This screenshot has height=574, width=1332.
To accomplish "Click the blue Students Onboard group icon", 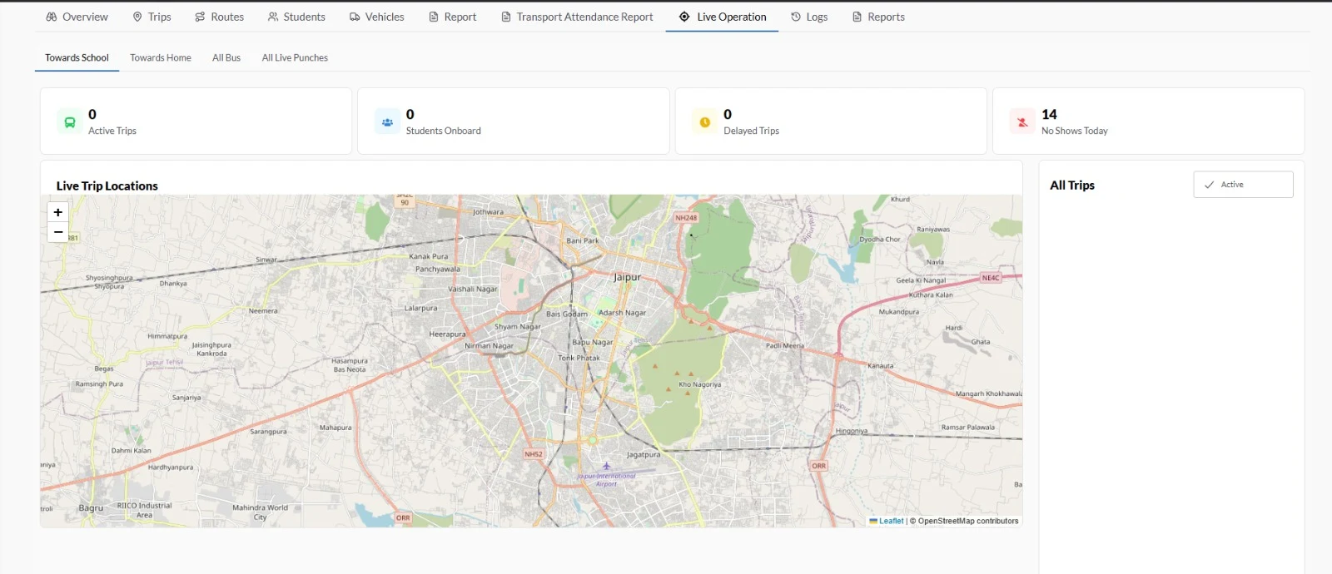I will [x=387, y=121].
